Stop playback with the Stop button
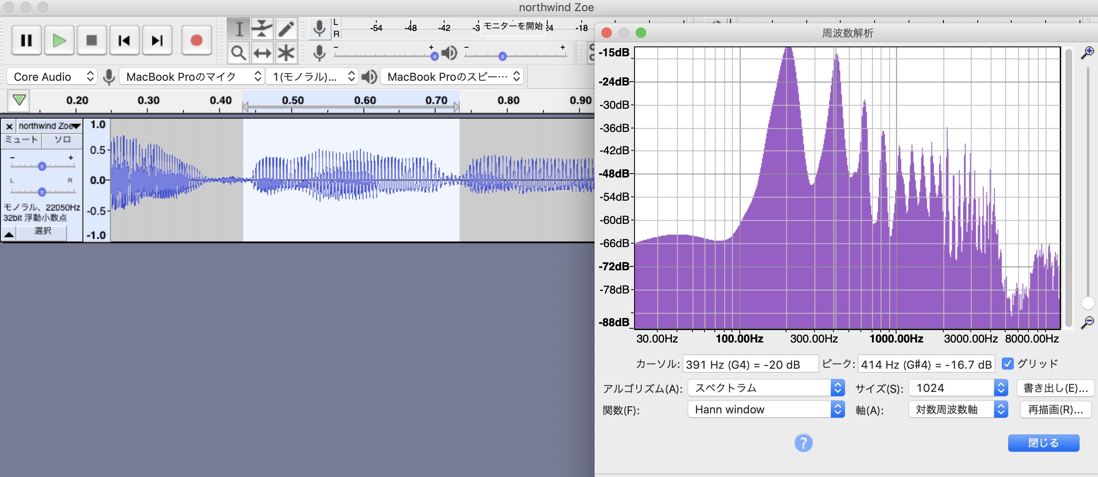Image resolution: width=1098 pixels, height=477 pixels. (91, 40)
